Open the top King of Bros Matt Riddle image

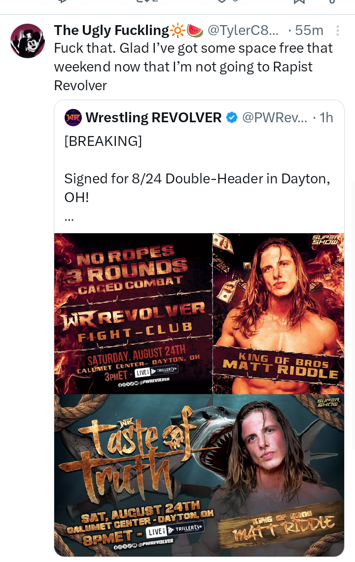click(279, 313)
